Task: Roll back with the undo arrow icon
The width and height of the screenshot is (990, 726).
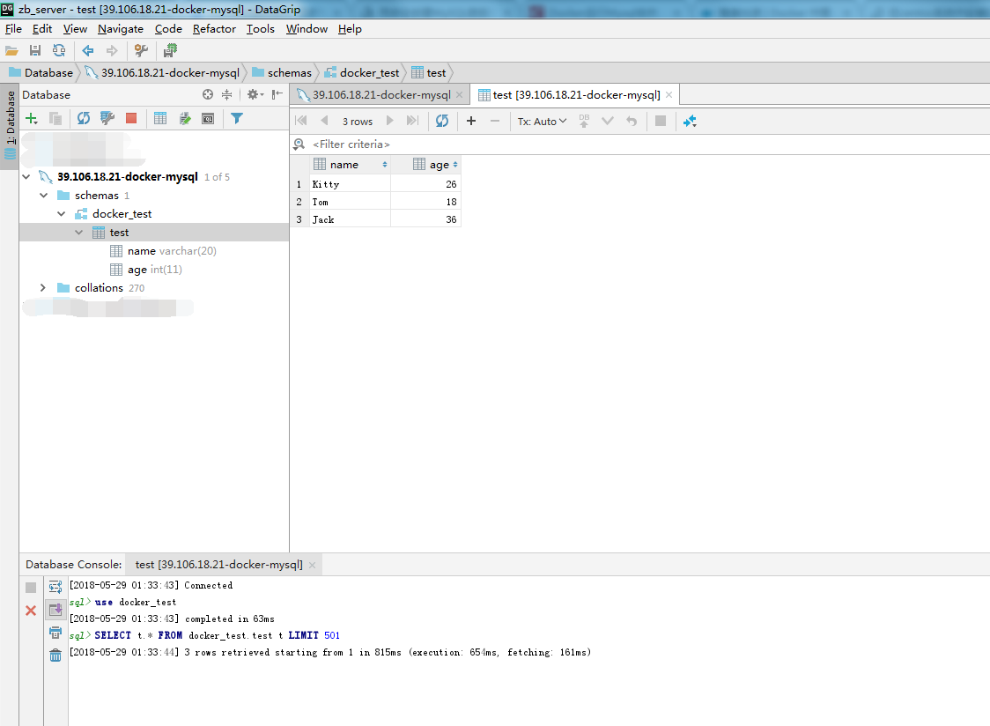Action: [x=632, y=121]
